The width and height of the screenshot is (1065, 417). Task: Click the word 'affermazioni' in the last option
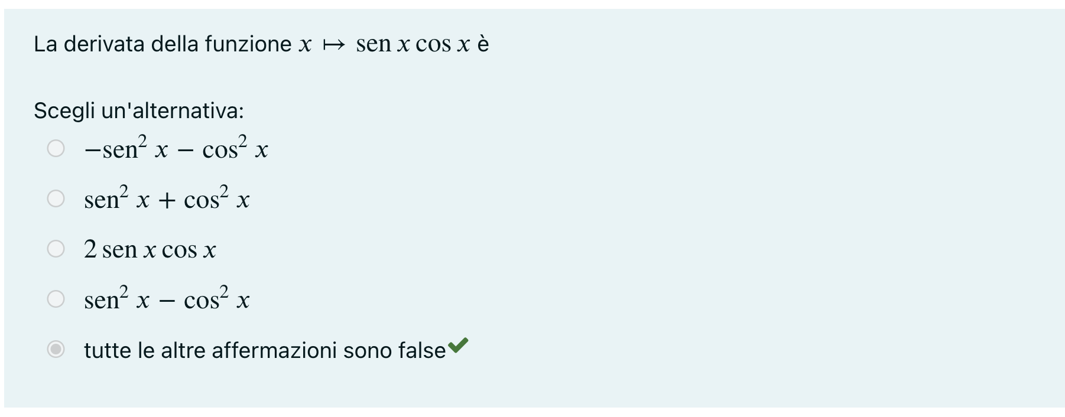tap(274, 350)
